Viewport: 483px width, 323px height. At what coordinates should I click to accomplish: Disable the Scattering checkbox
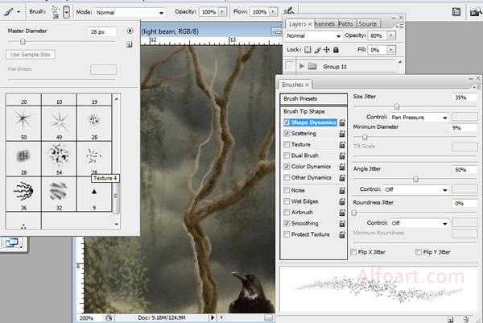pyautogui.click(x=287, y=134)
